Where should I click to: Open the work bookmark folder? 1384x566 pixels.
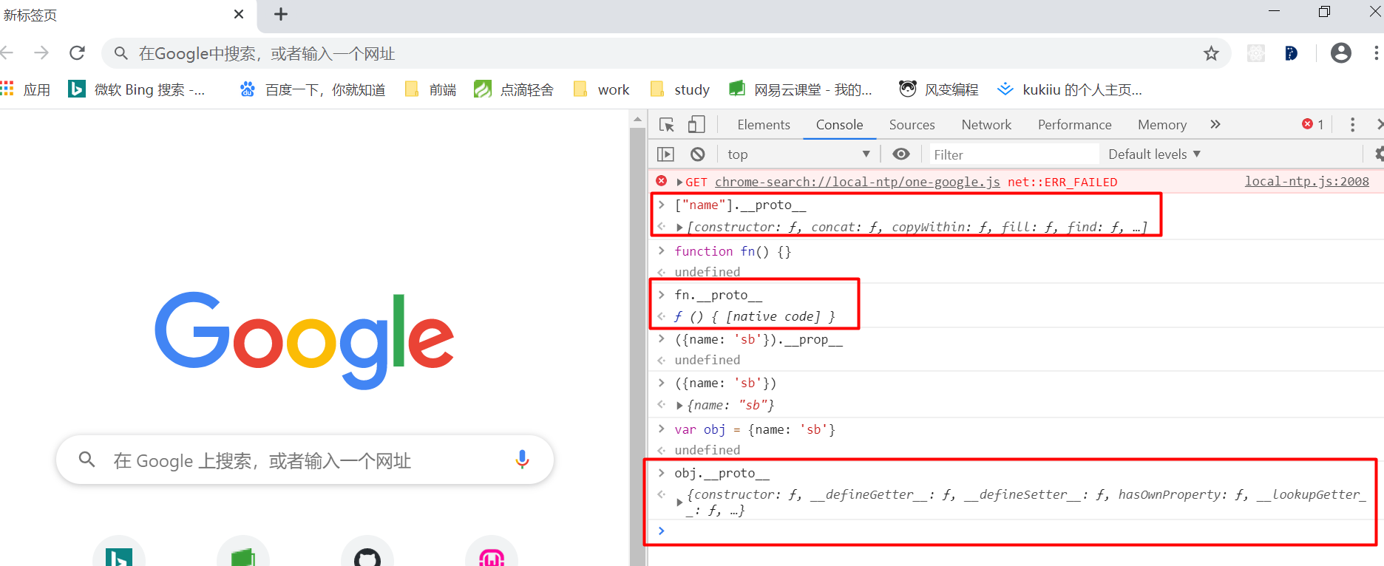(602, 89)
